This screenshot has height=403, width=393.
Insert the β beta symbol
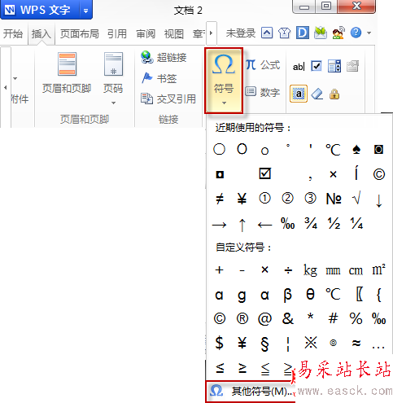tap(287, 295)
